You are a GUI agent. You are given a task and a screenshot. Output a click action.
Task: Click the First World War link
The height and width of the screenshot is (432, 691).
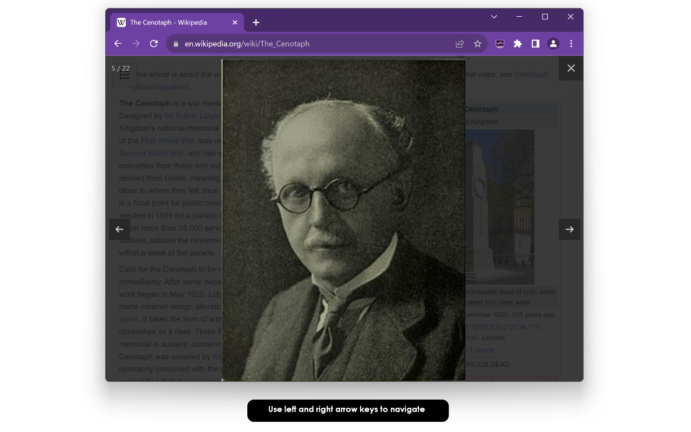click(167, 140)
